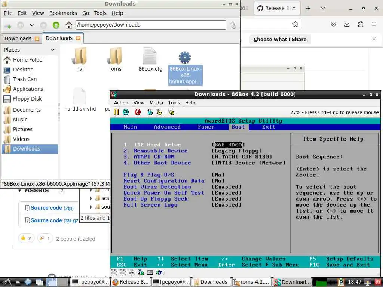Viewport: 383px width, 287px height.
Task: Collapse the Assets section on GitHub page
Action: (20, 191)
